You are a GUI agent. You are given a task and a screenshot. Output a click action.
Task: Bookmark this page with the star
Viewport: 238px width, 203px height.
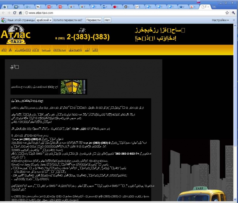(227, 13)
